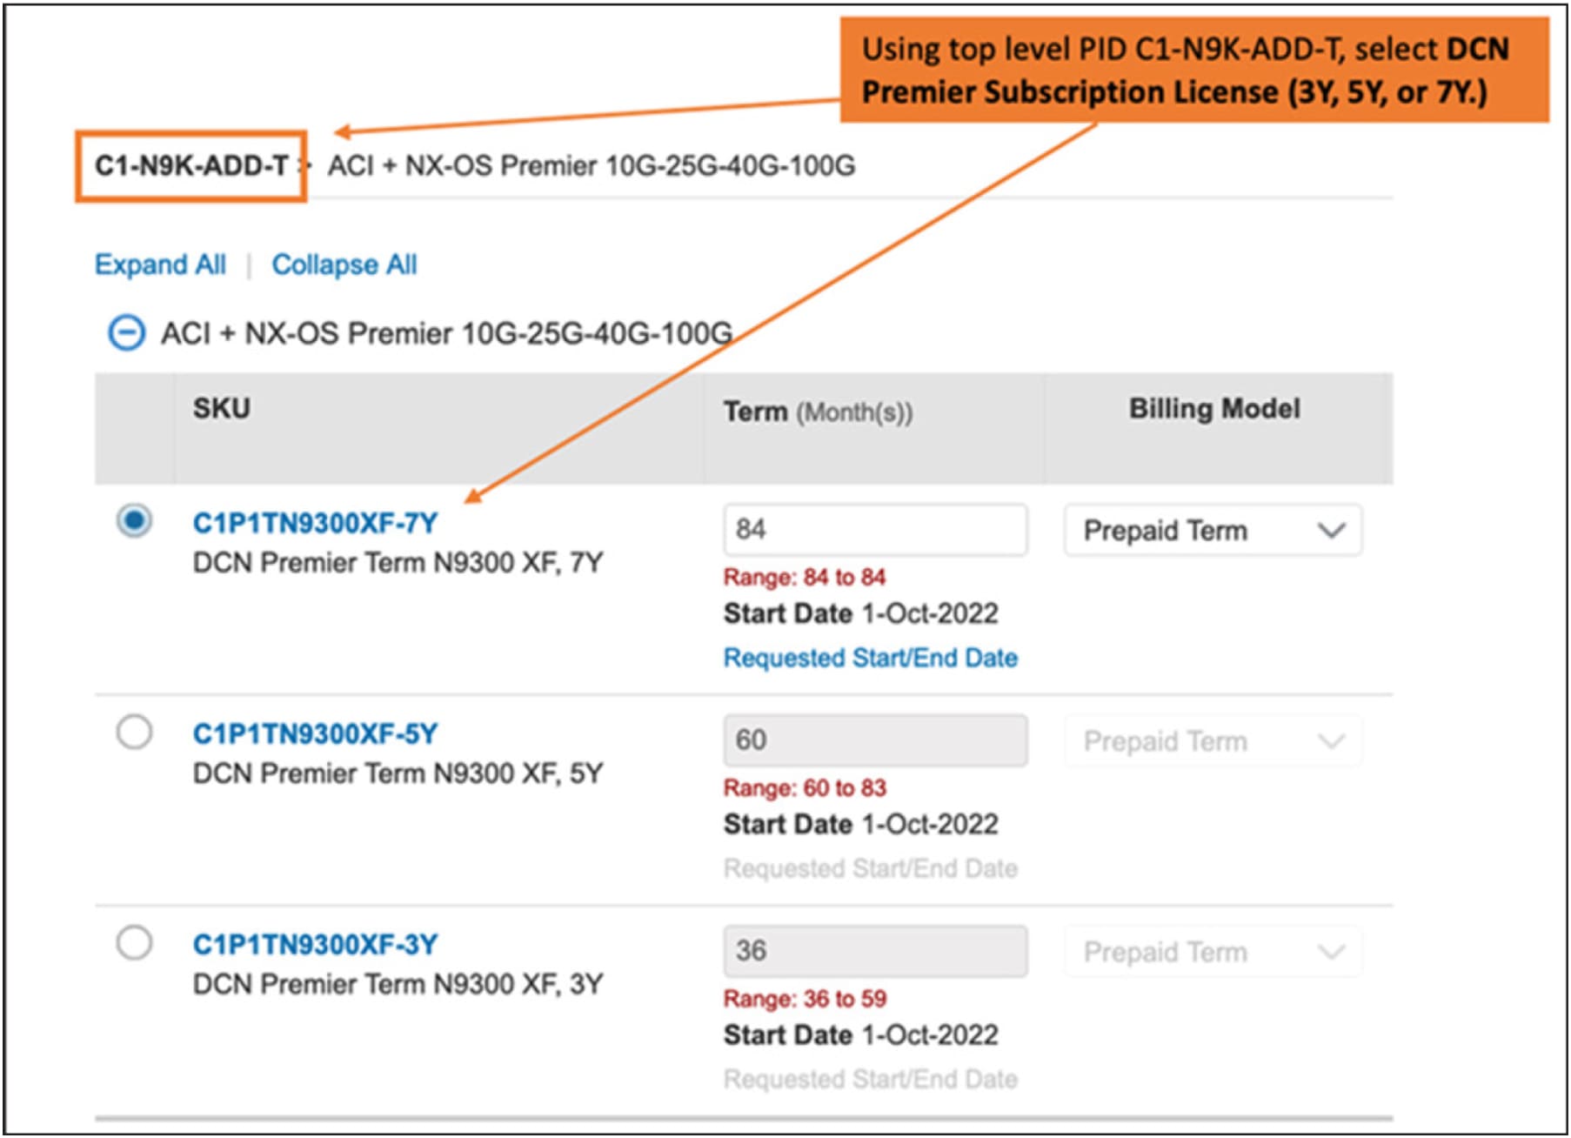Click the Collapse All link
1571x1138 pixels.
[344, 264]
